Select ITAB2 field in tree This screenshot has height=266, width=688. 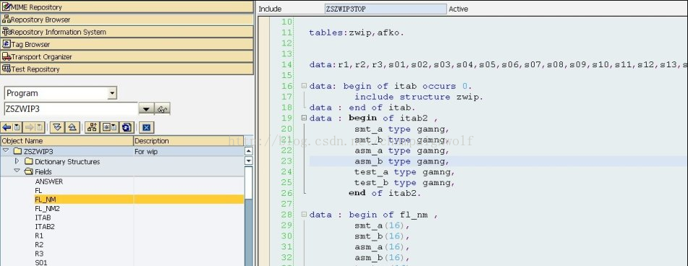[45, 226]
